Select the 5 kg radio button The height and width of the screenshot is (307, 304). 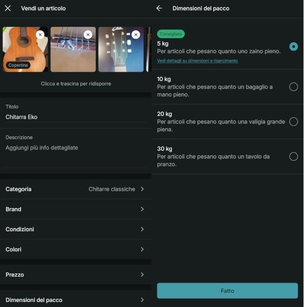coord(294,47)
